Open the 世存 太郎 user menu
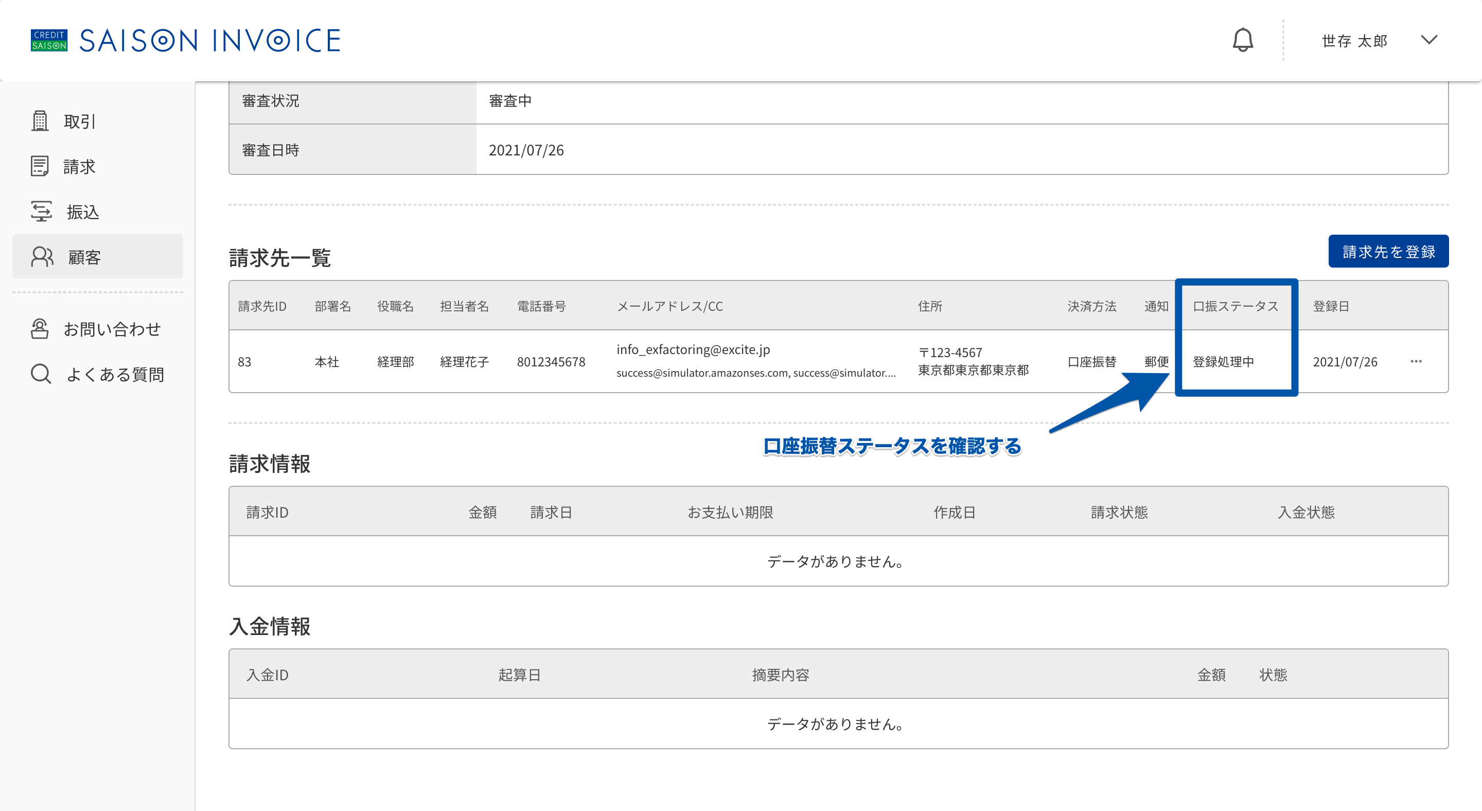Viewport: 1482px width, 811px height. [1354, 41]
